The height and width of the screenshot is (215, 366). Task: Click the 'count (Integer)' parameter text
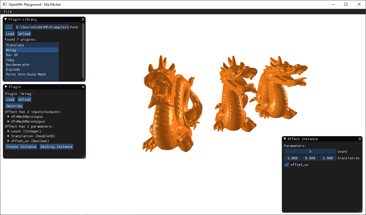pos(26,131)
